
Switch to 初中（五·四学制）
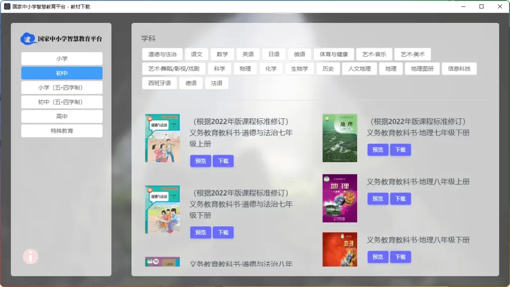62,102
